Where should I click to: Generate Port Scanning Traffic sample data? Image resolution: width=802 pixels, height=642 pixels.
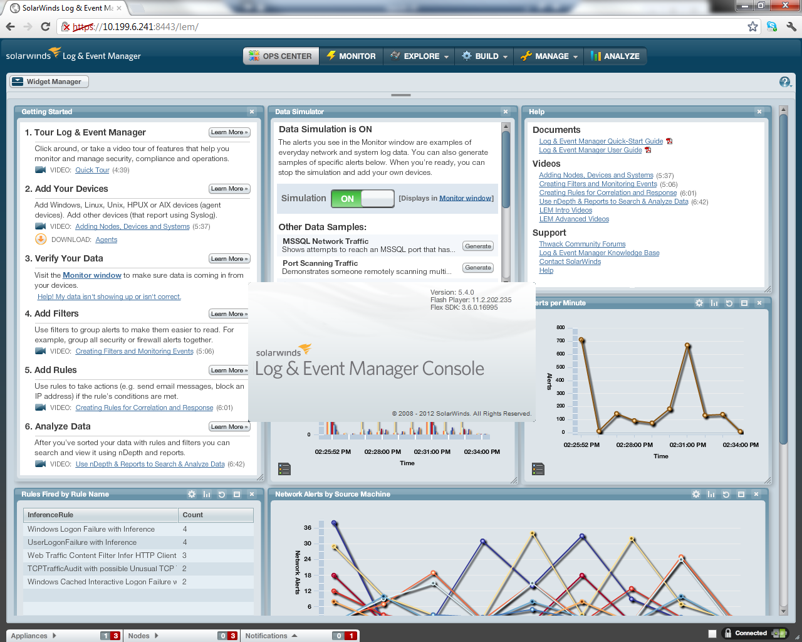point(477,267)
